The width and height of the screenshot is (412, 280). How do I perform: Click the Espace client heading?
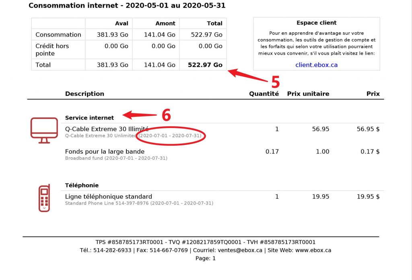316,23
